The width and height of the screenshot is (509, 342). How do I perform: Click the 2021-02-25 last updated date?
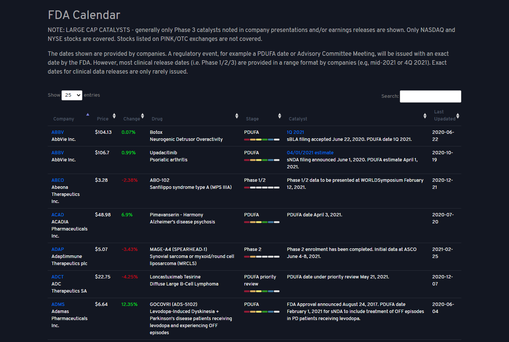coord(443,253)
